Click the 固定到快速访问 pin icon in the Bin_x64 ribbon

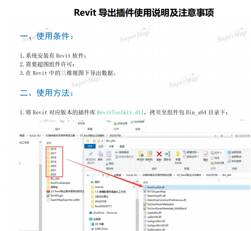[x=91, y=154]
